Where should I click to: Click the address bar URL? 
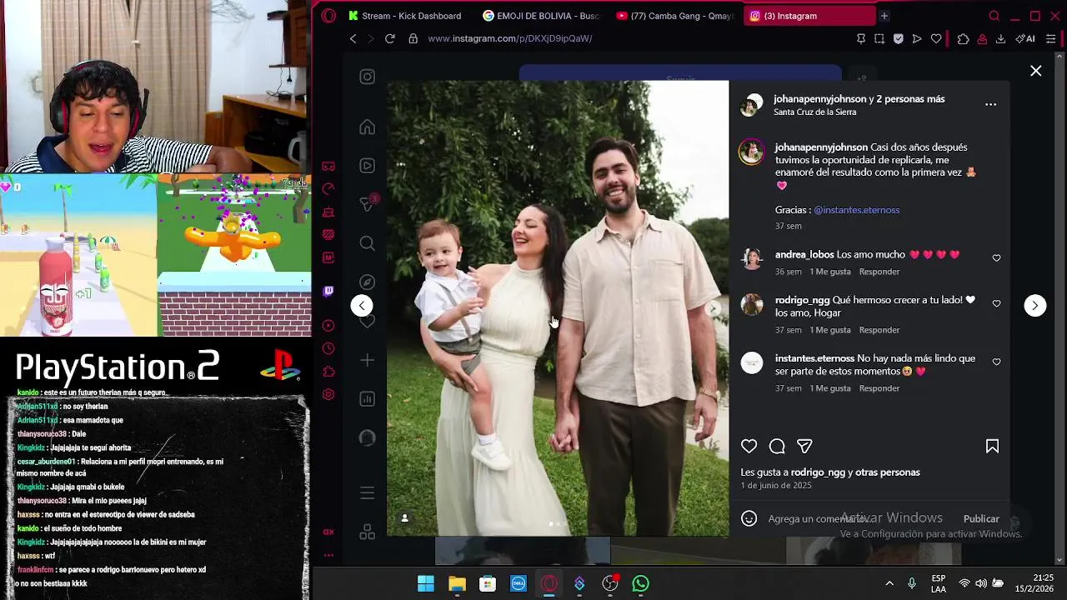pos(509,38)
